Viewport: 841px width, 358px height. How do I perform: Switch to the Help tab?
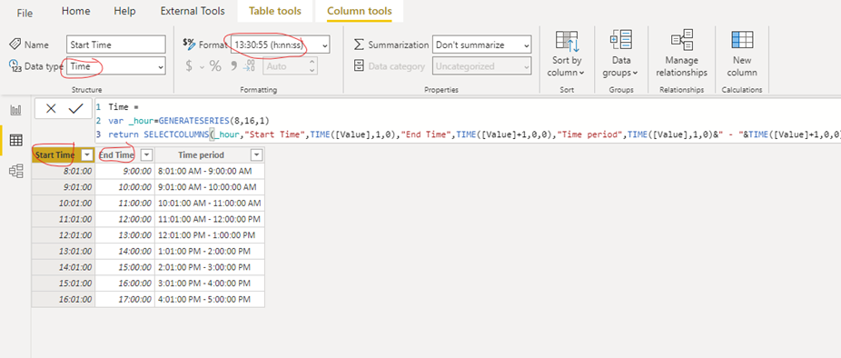point(125,11)
